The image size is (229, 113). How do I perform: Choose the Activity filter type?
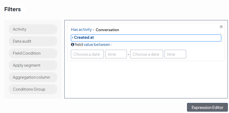33,29
